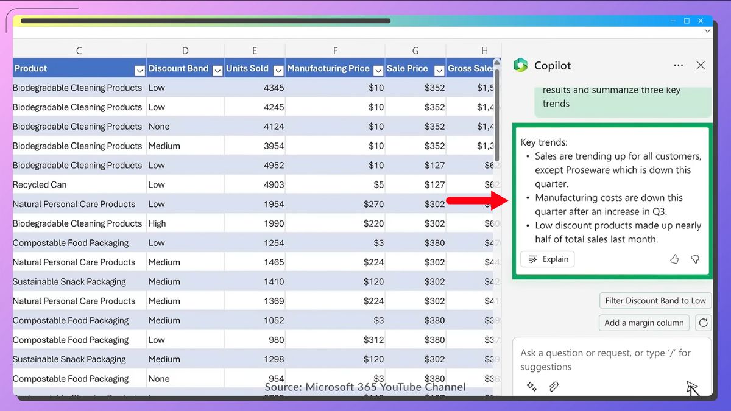Open the Units Sold filter dropdown
Screen dimensions: 731x411
tap(278, 70)
